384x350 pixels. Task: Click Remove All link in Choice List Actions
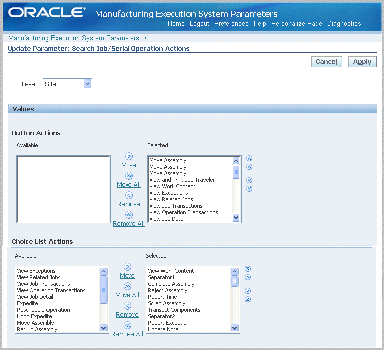click(x=128, y=334)
